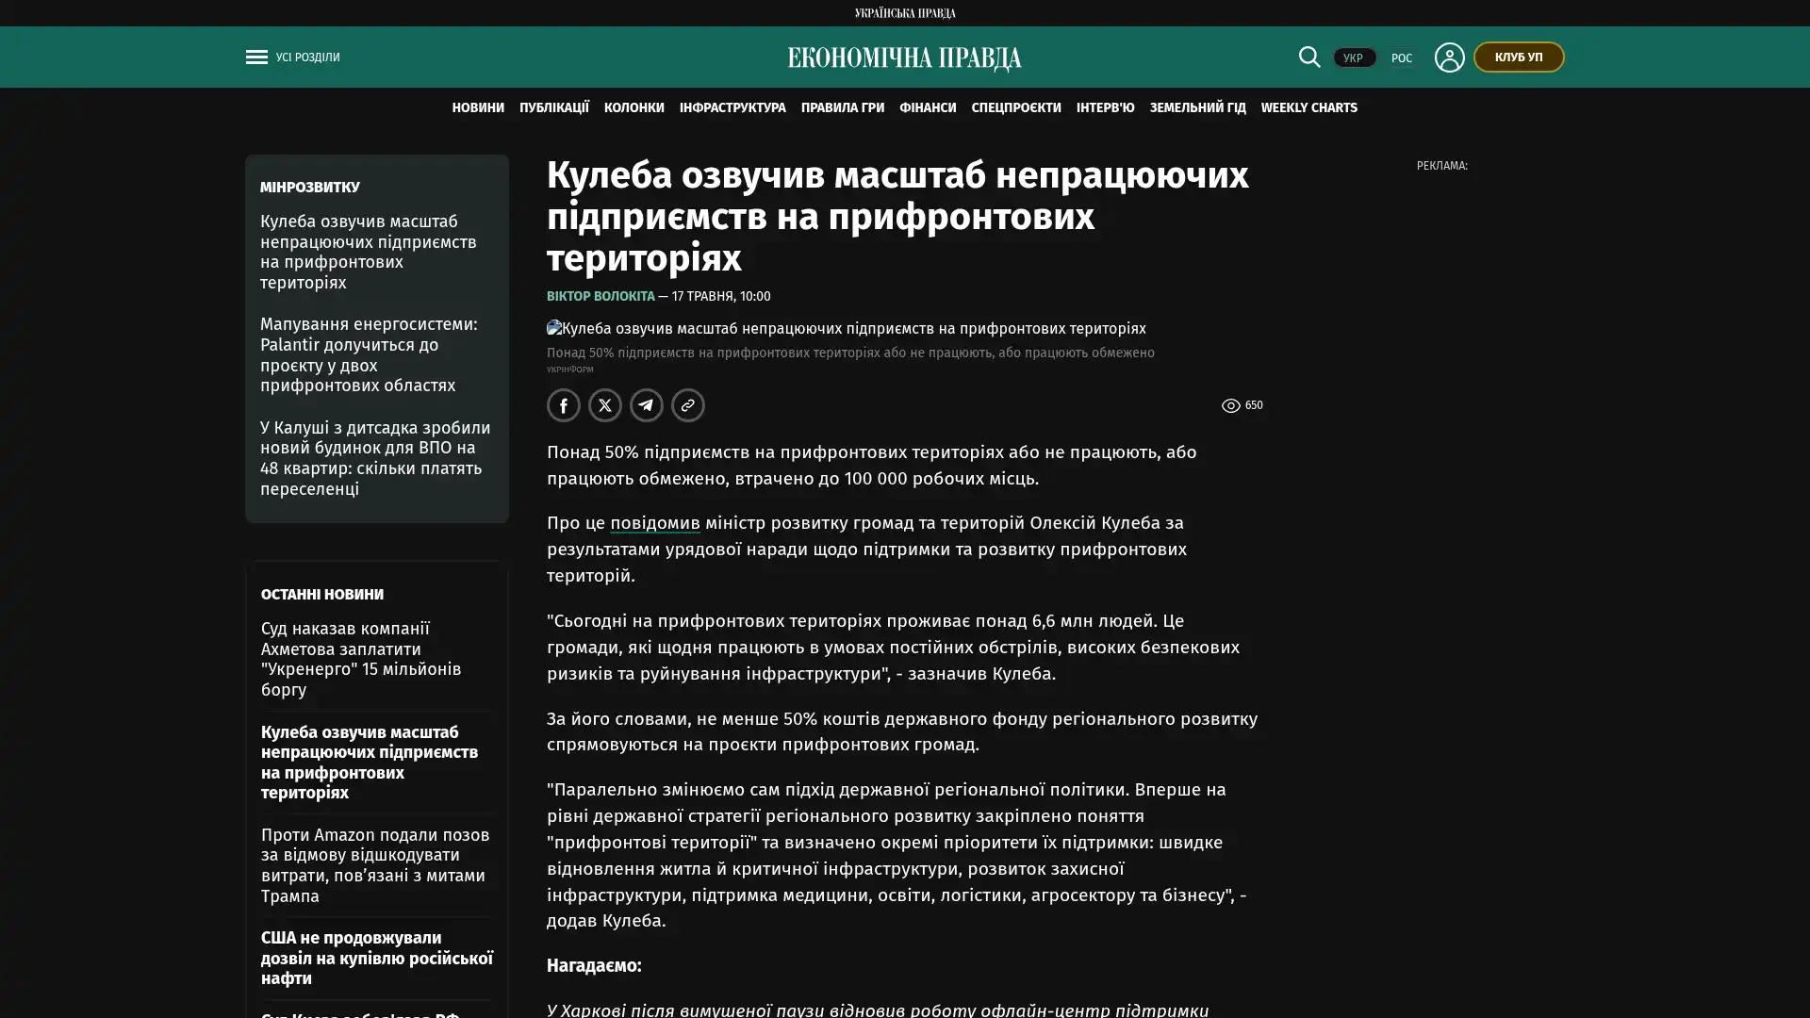Click the УКРІНФОРМ photo credit

(570, 369)
